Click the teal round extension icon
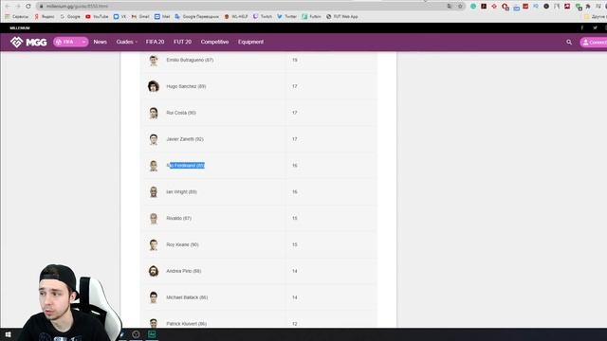This screenshot has height=341, width=607. [x=473, y=7]
